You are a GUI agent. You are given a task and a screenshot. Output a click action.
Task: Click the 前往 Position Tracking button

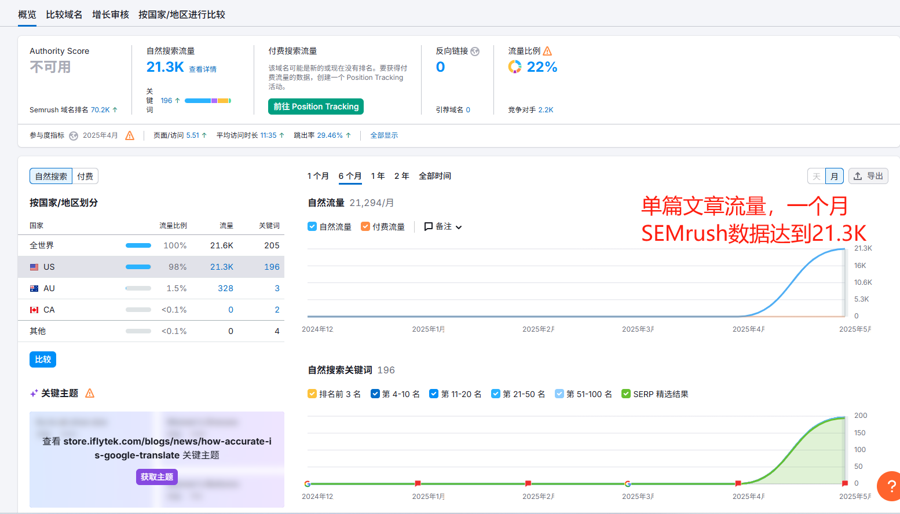[x=316, y=107]
